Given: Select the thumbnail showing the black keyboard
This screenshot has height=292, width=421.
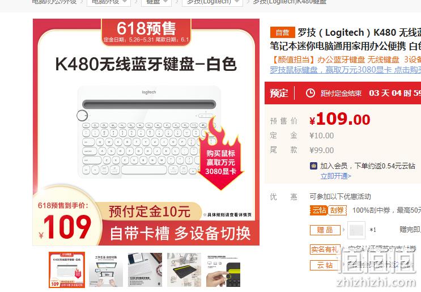Looking at the screenshot, I should [x=184, y=270].
